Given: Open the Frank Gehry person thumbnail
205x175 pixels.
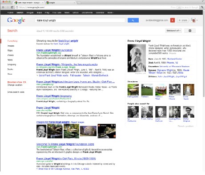Looking at the screenshot, I should 147,112.
